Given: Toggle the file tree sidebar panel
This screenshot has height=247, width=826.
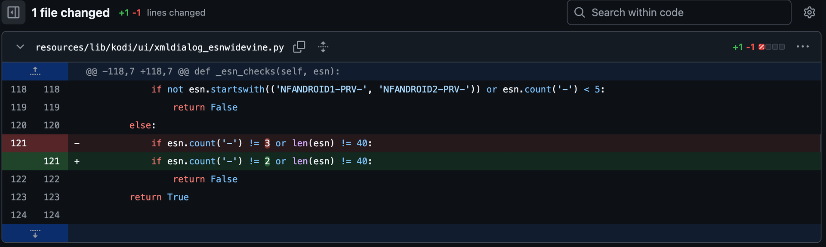Looking at the screenshot, I should point(13,12).
